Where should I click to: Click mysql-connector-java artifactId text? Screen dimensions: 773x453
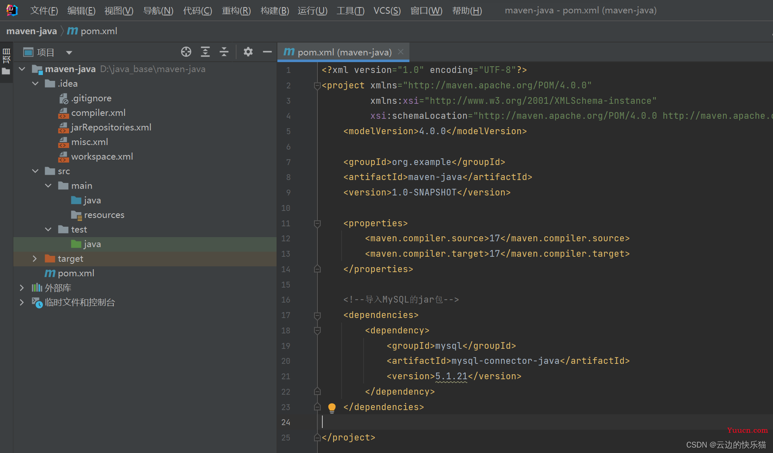(506, 361)
